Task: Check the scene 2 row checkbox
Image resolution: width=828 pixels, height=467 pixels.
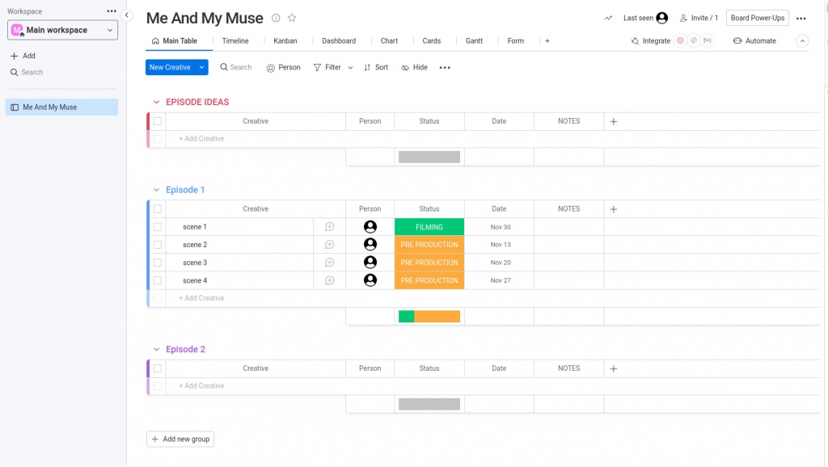Action: click(x=158, y=245)
